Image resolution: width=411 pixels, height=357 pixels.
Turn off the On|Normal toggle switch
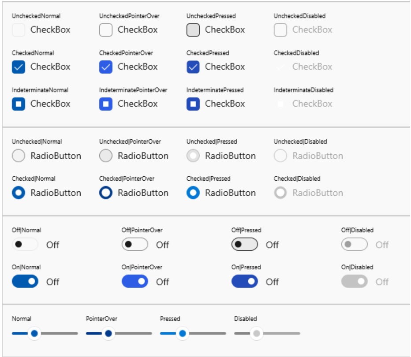25,282
